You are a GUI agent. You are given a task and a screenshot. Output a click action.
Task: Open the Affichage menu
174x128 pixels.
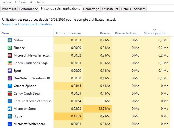click(x=37, y=2)
